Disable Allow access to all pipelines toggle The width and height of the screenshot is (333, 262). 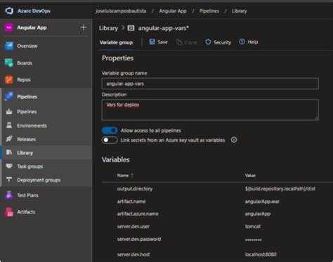[110, 131]
